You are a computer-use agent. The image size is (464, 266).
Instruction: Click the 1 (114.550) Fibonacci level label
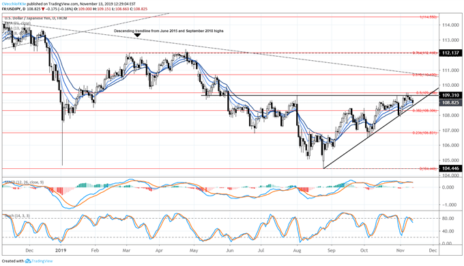pos(429,17)
